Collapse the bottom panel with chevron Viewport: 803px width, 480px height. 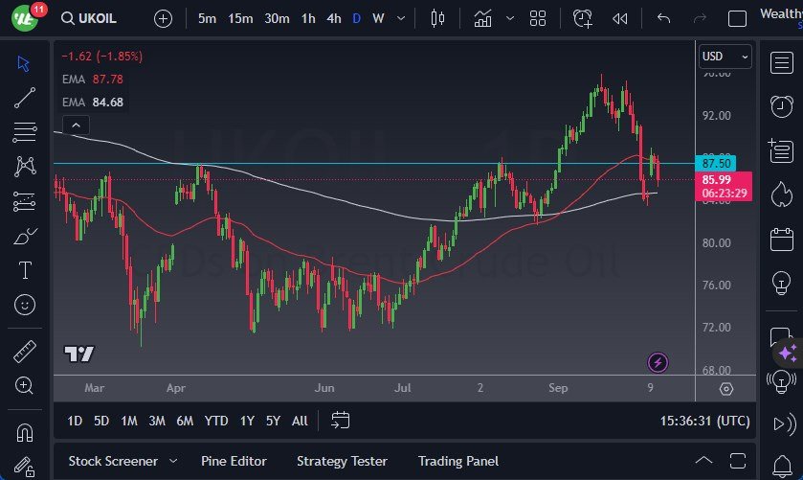point(704,461)
